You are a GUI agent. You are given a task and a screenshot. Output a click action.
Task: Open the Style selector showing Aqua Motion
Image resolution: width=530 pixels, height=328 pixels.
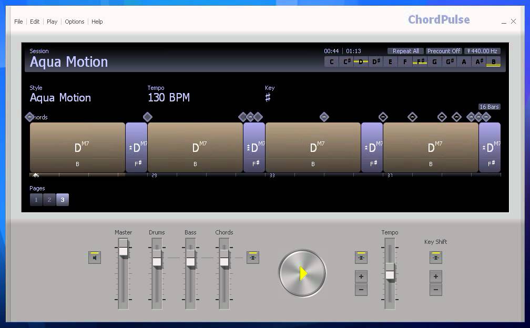[60, 98]
